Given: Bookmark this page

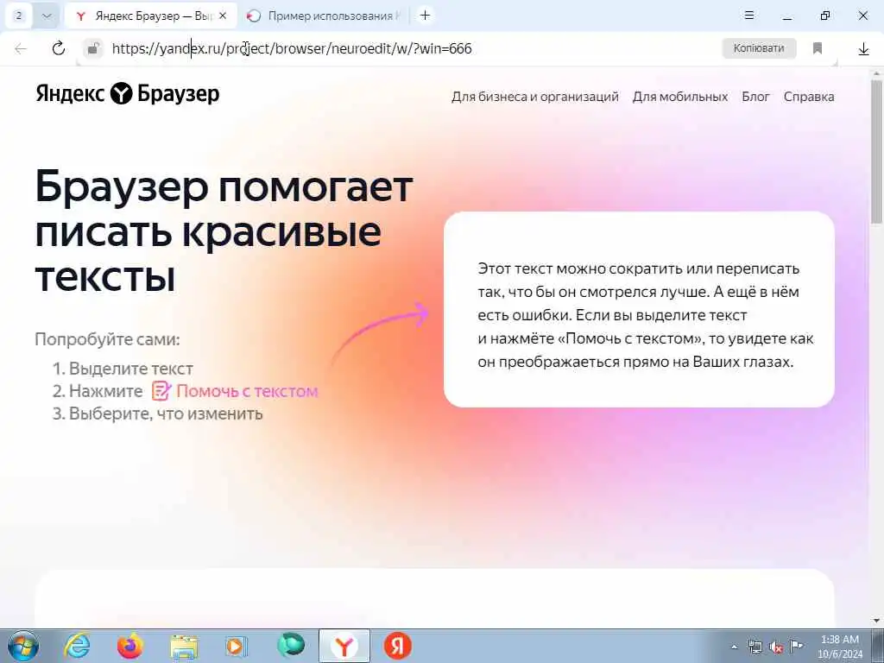Looking at the screenshot, I should click(x=818, y=48).
